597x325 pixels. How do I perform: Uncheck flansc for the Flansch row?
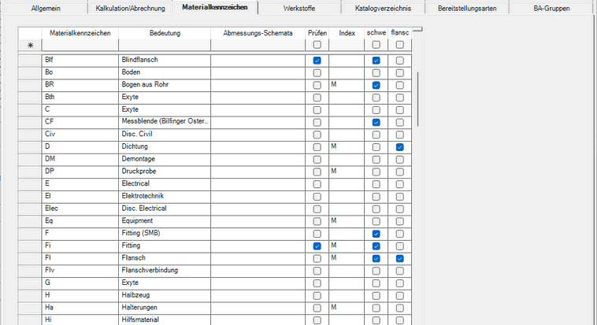[x=400, y=258]
